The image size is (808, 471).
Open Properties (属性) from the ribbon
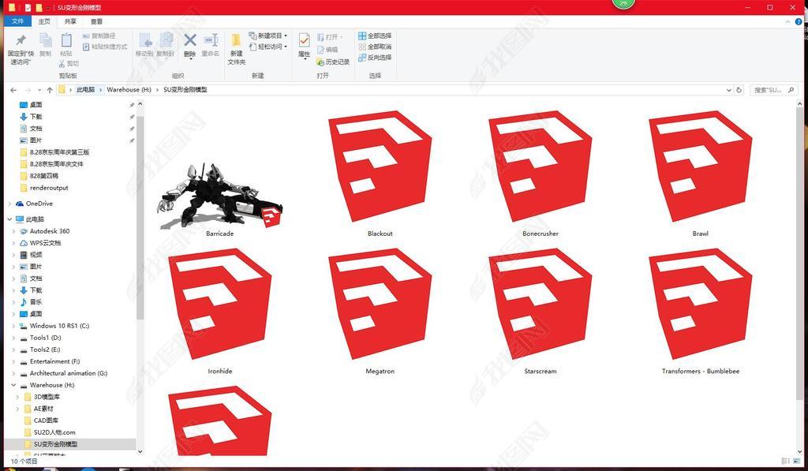[304, 44]
